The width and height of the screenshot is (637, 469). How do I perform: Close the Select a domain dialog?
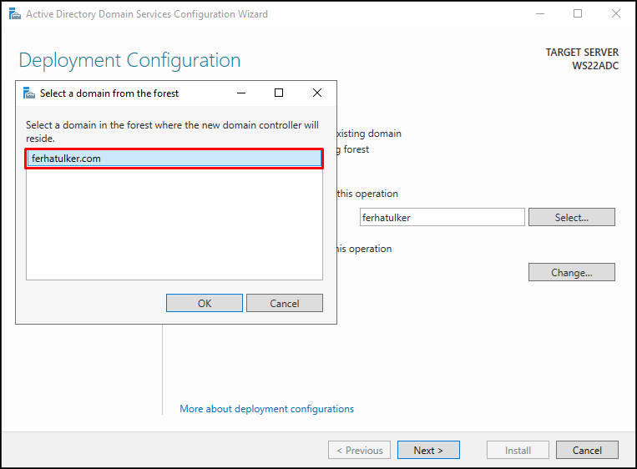[x=317, y=93]
